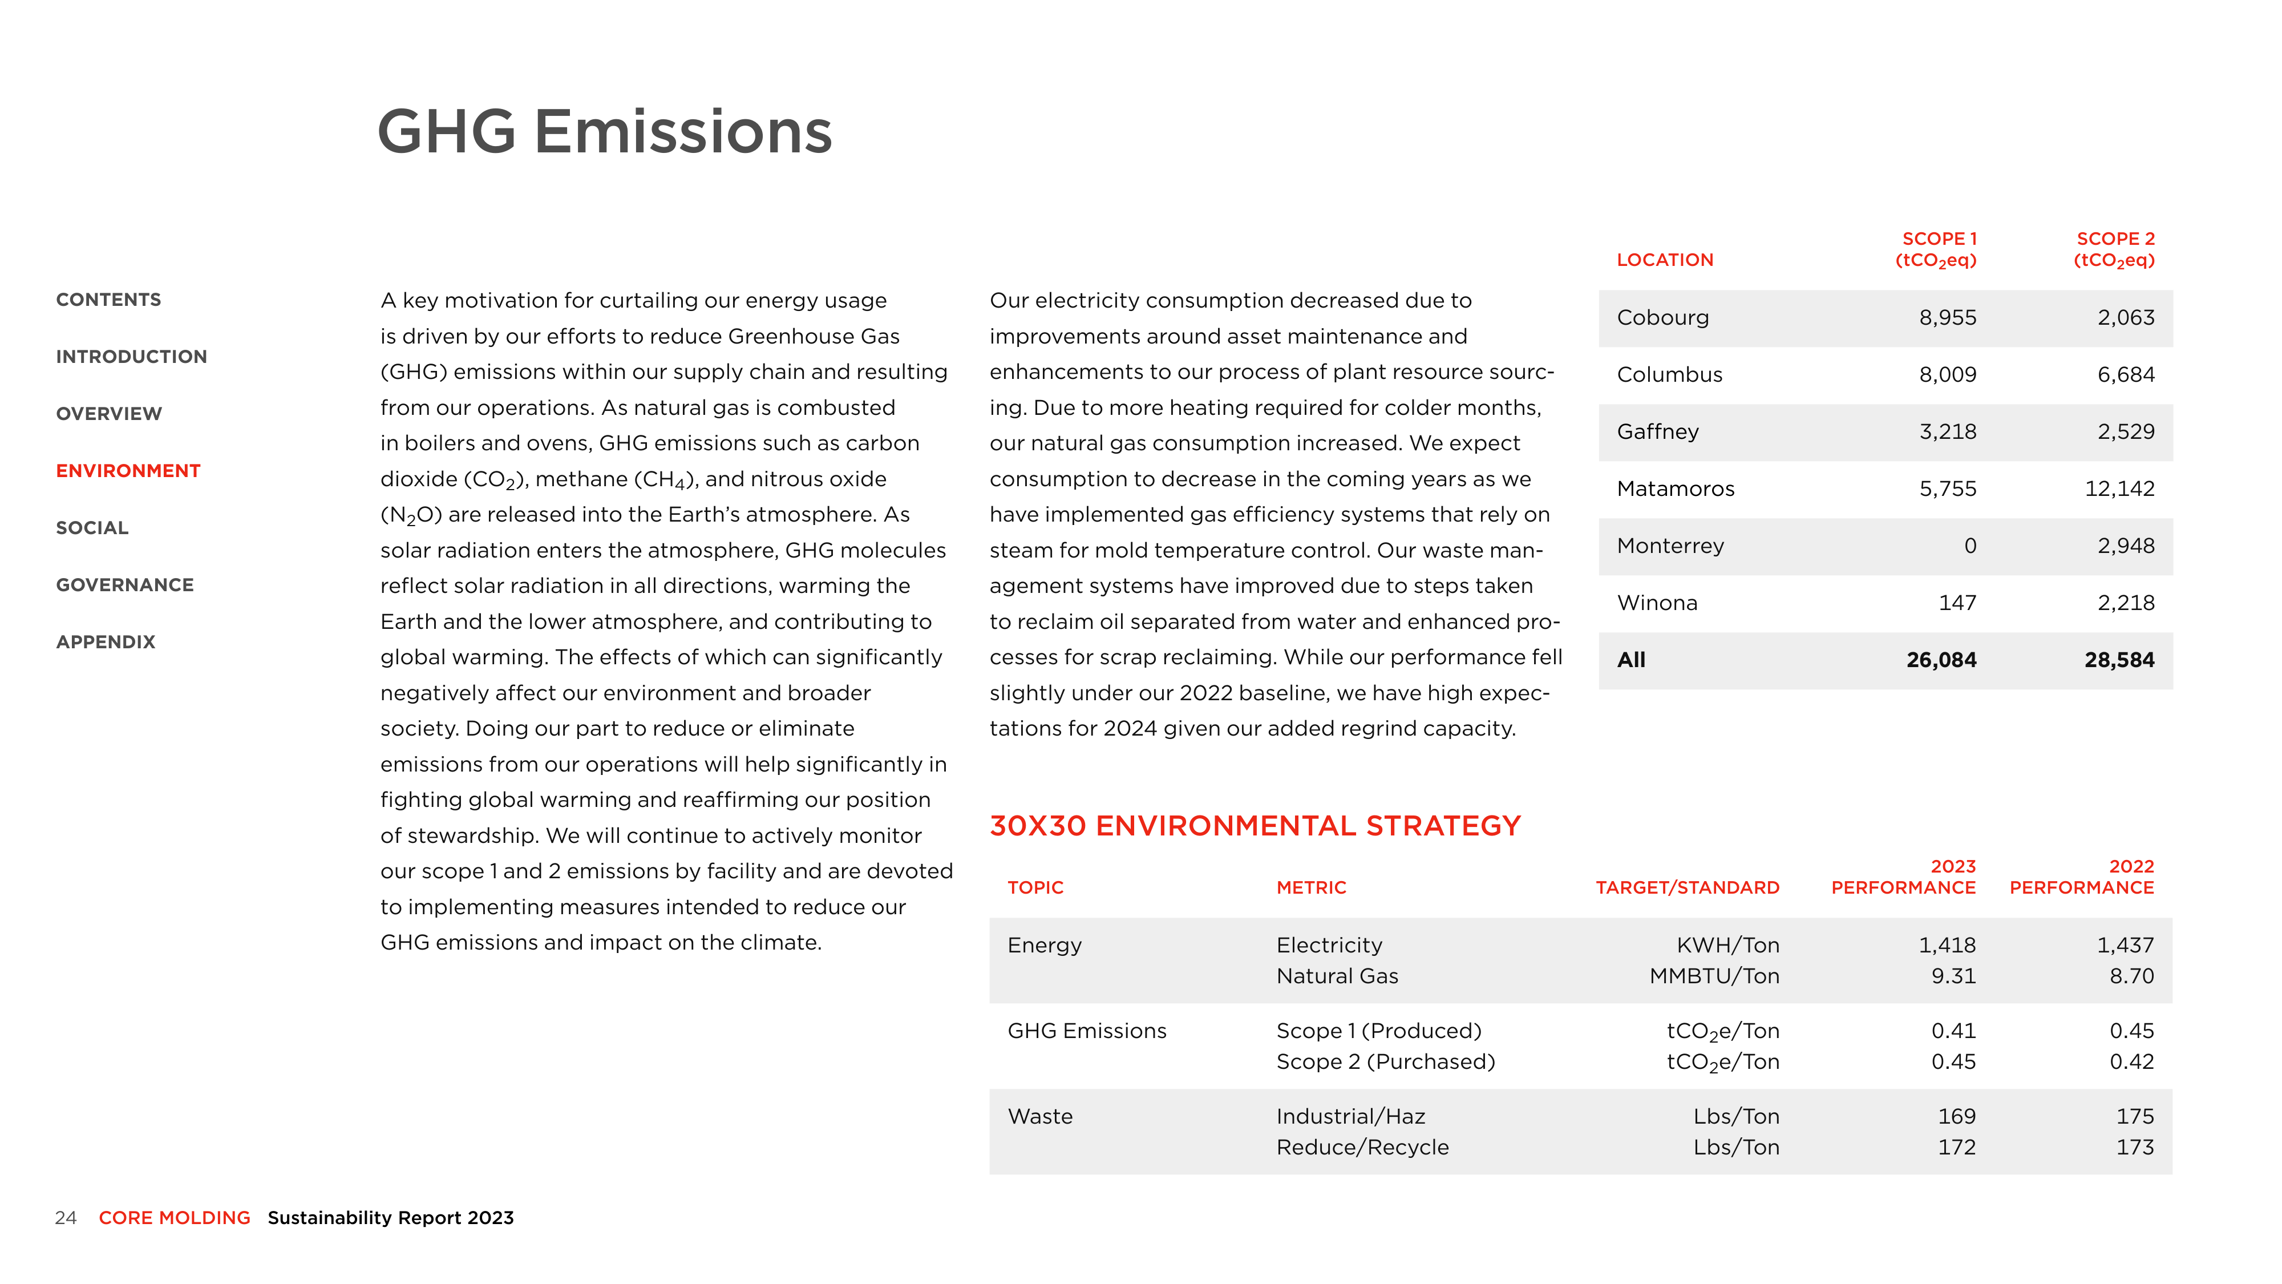The width and height of the screenshot is (2282, 1284).
Task: Jump to the GOVERNANCE section
Action: click(125, 585)
